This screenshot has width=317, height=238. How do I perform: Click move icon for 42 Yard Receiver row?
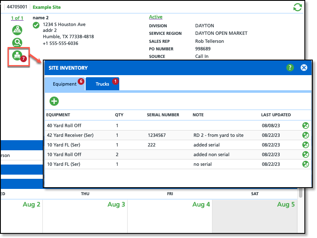click(x=306, y=135)
